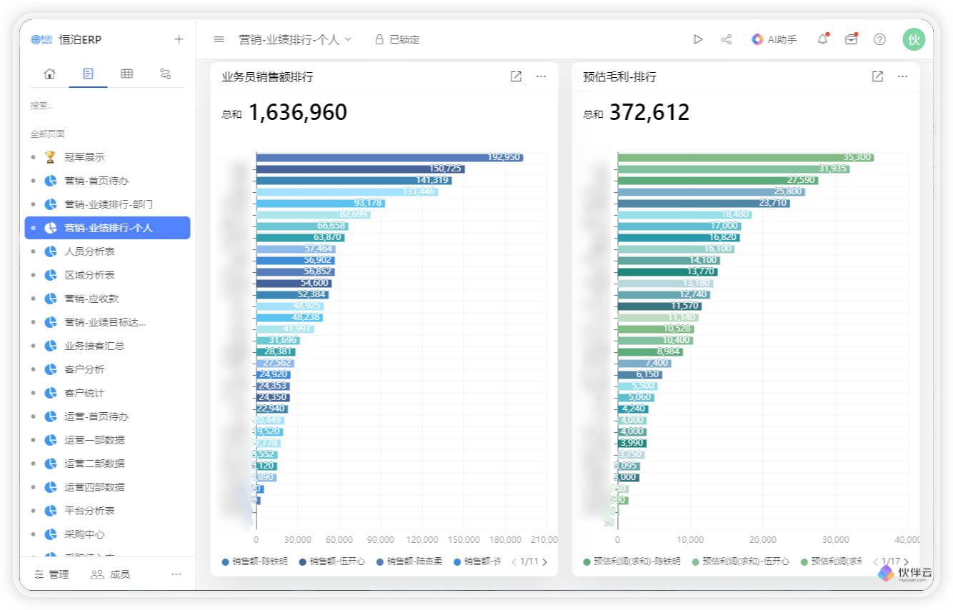Toggle legend item 销售额-陆杏柔
The image size is (953, 610).
[409, 561]
